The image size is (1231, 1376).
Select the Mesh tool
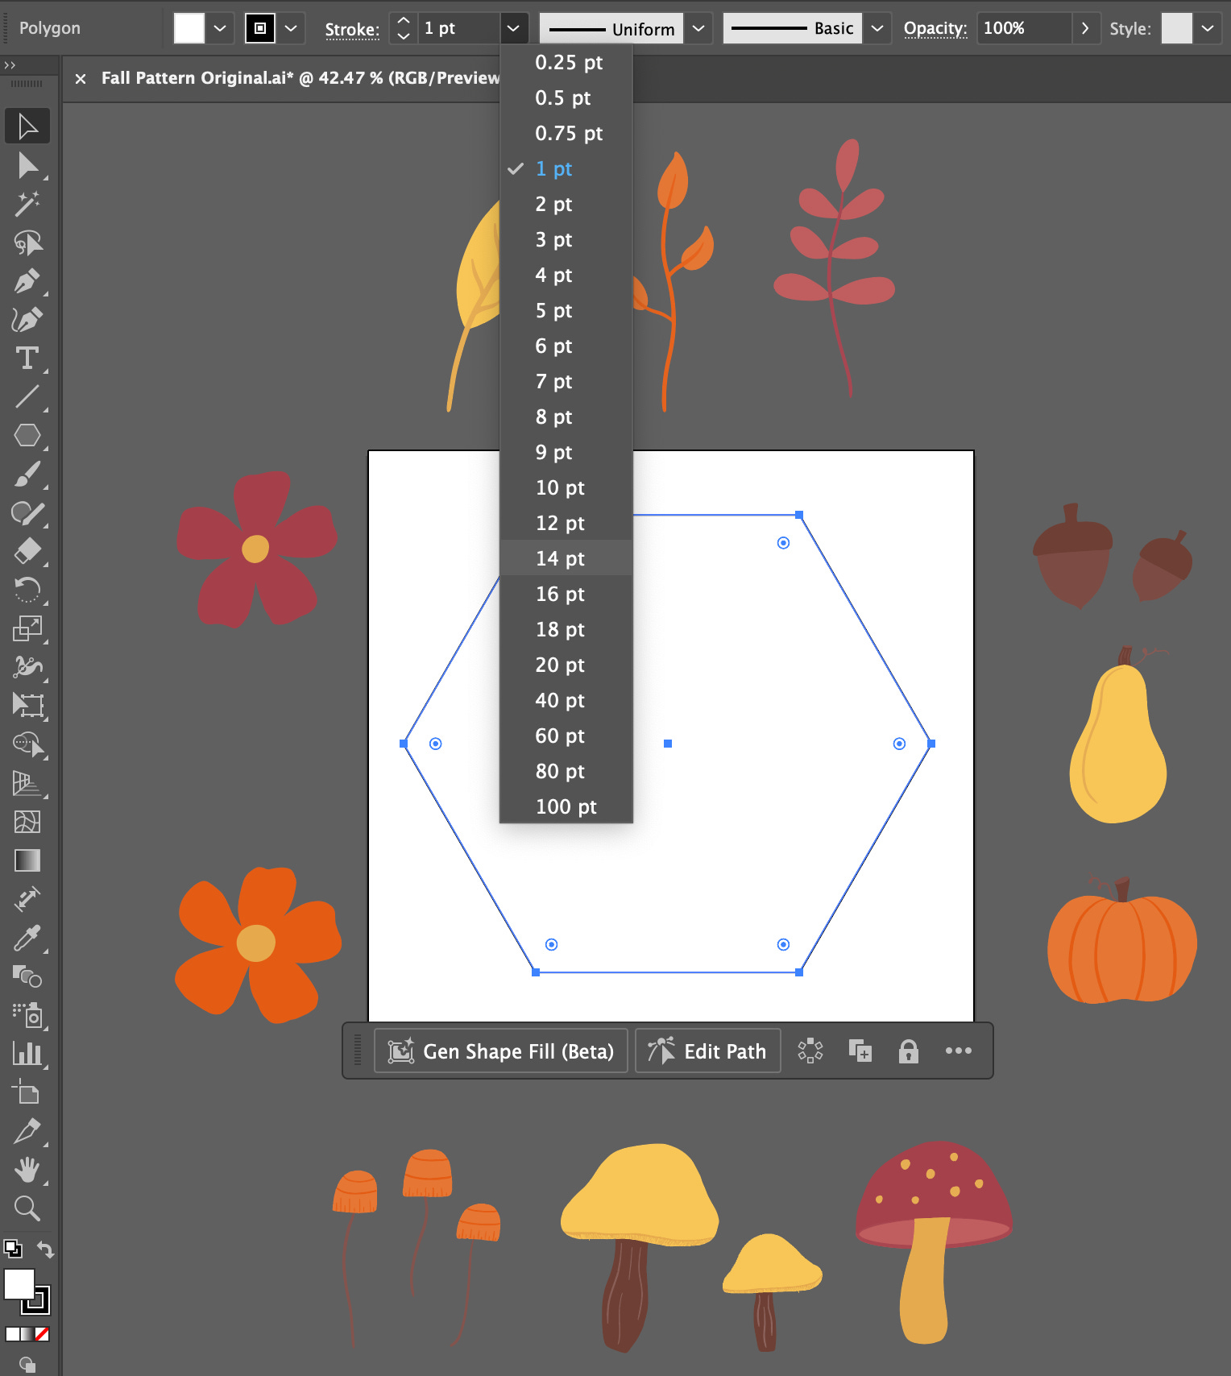tap(27, 822)
